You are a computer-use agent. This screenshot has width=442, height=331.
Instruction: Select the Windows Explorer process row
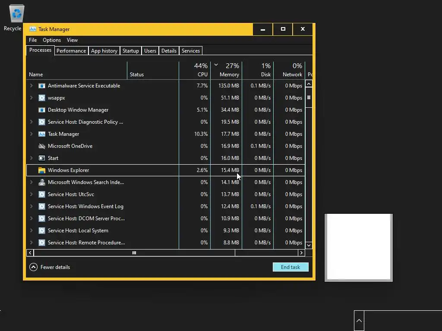click(x=166, y=170)
